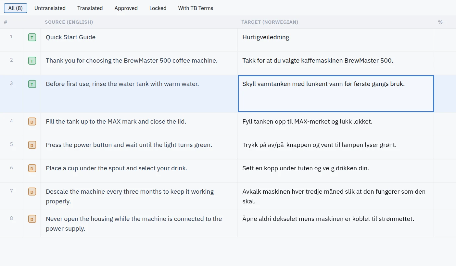Click the draft status icon for segment 8

coord(32,219)
